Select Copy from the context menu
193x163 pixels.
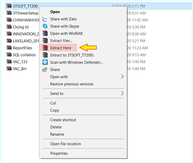[x=55, y=110]
